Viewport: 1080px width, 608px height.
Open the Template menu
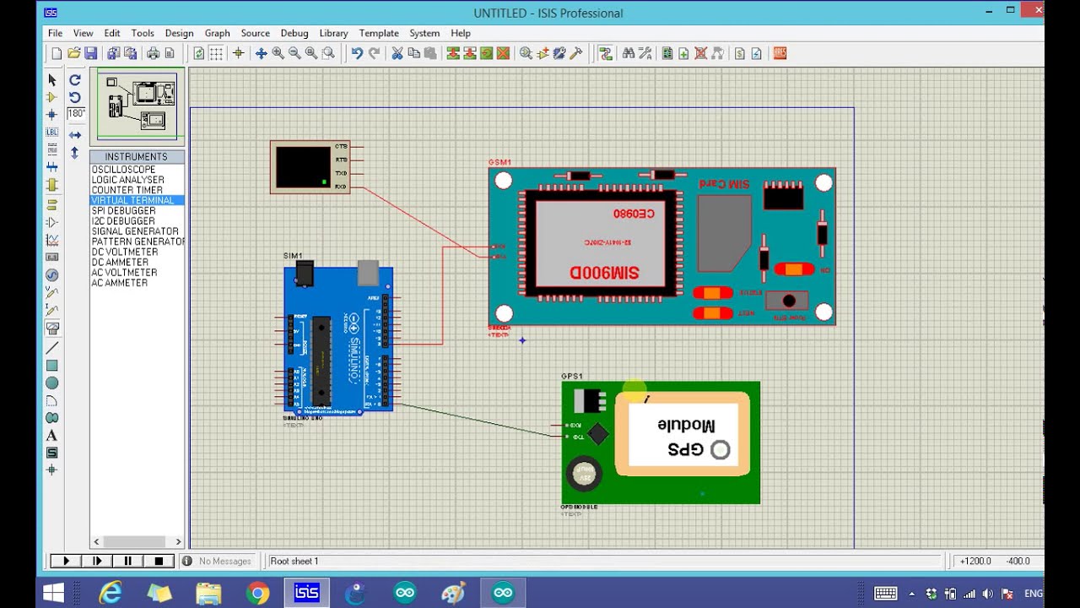(379, 33)
